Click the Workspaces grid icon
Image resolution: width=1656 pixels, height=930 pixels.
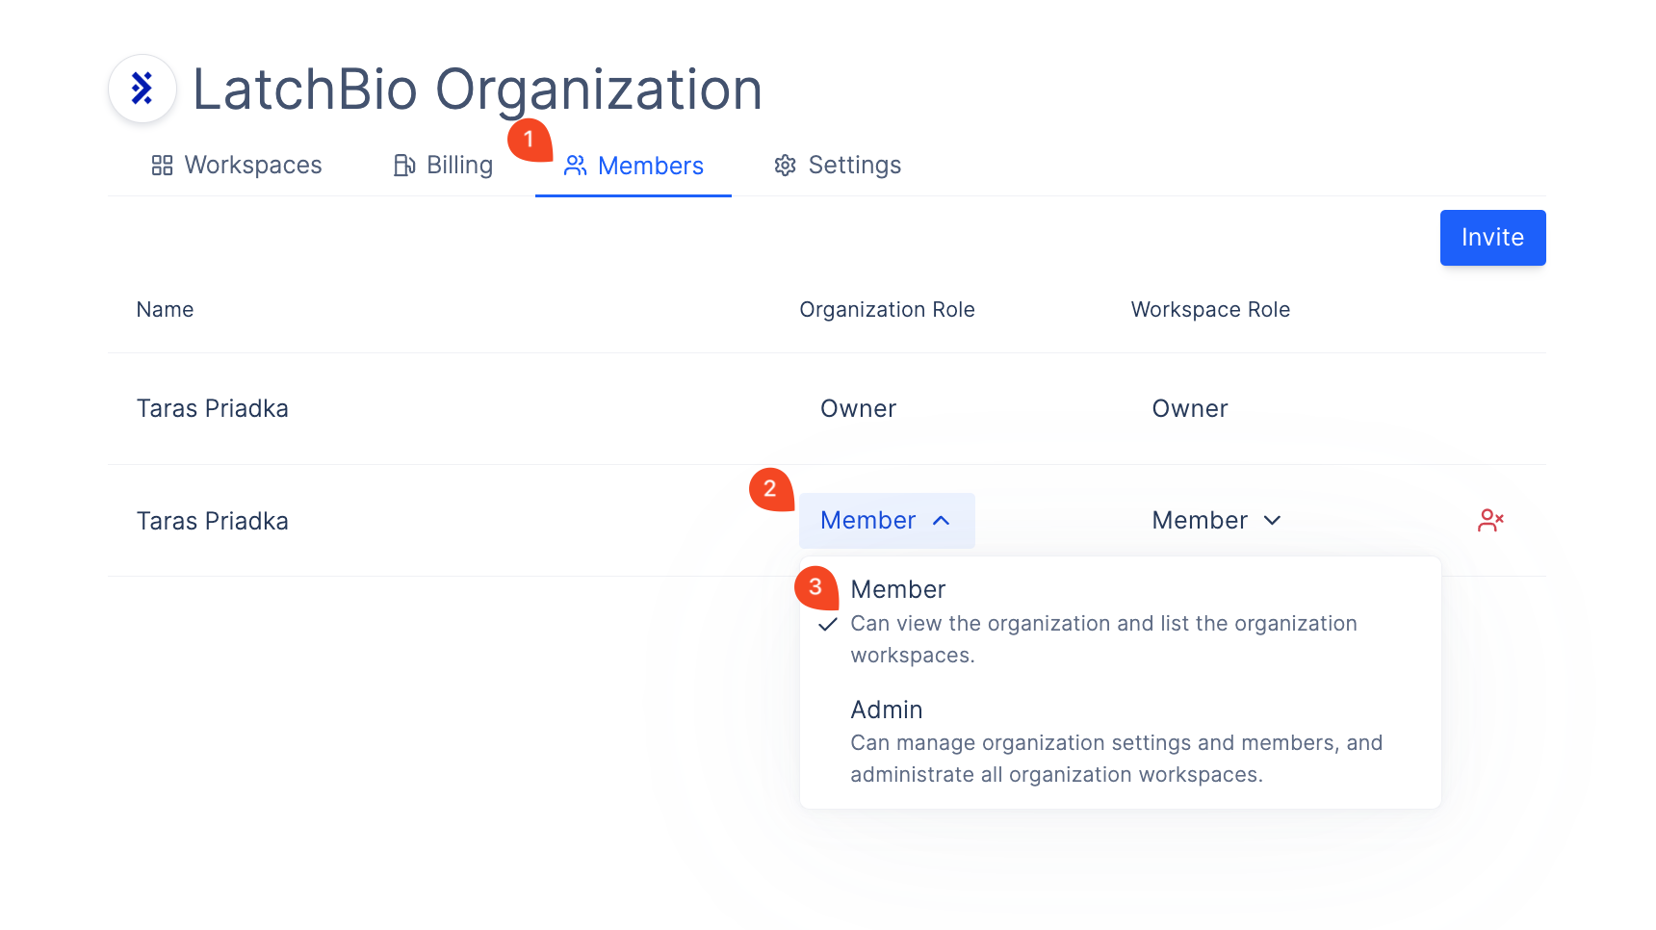[162, 166]
